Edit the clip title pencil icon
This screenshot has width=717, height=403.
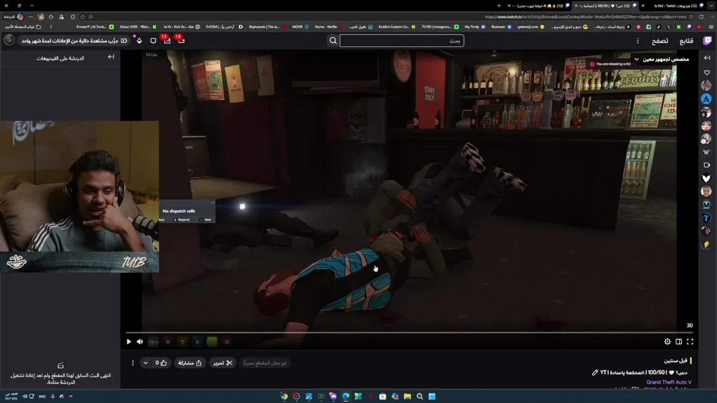(x=595, y=372)
